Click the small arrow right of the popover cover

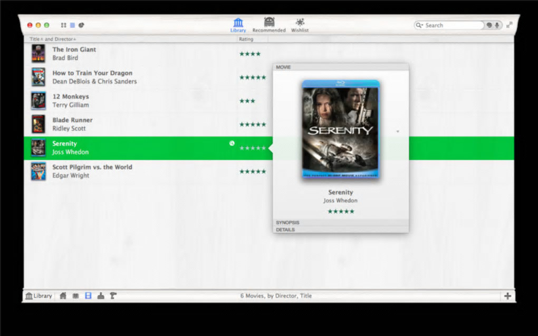click(x=398, y=131)
